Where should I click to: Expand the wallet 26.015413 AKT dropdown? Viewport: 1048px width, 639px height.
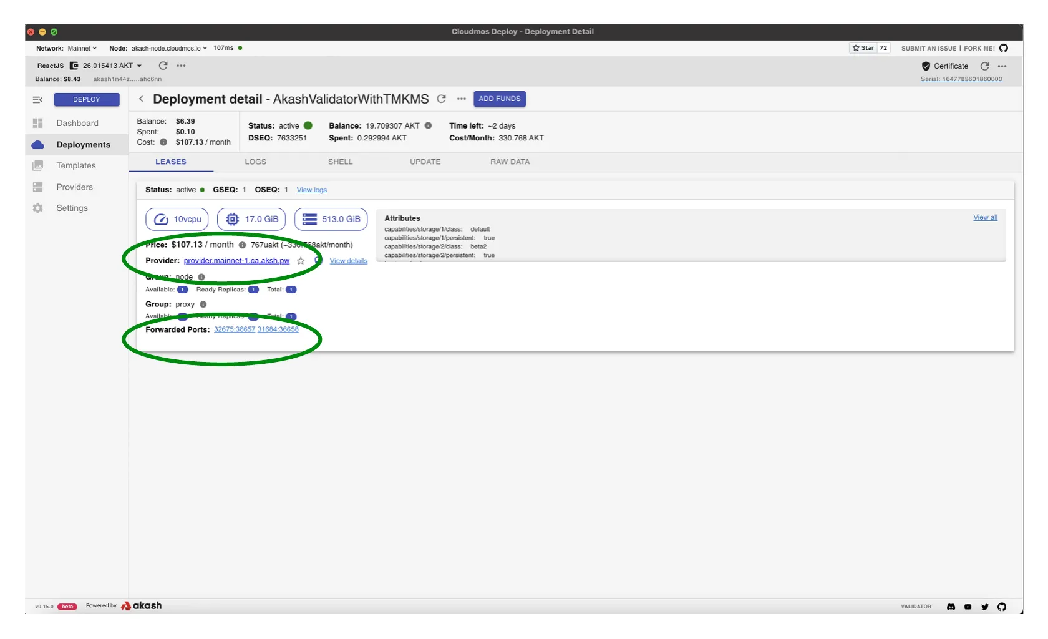(139, 66)
